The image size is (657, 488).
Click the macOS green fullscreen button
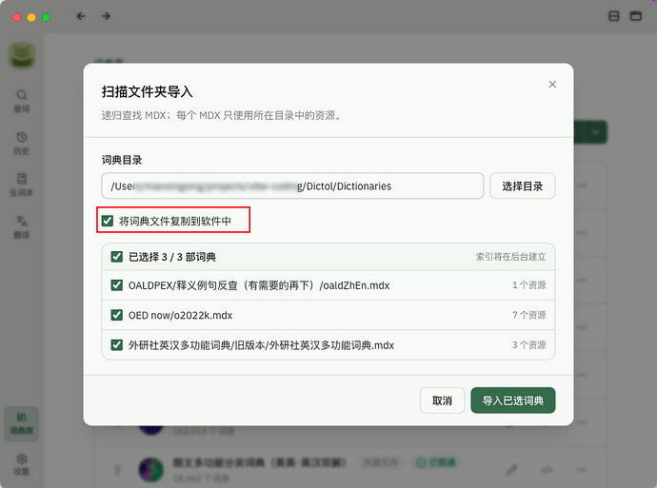(46, 17)
